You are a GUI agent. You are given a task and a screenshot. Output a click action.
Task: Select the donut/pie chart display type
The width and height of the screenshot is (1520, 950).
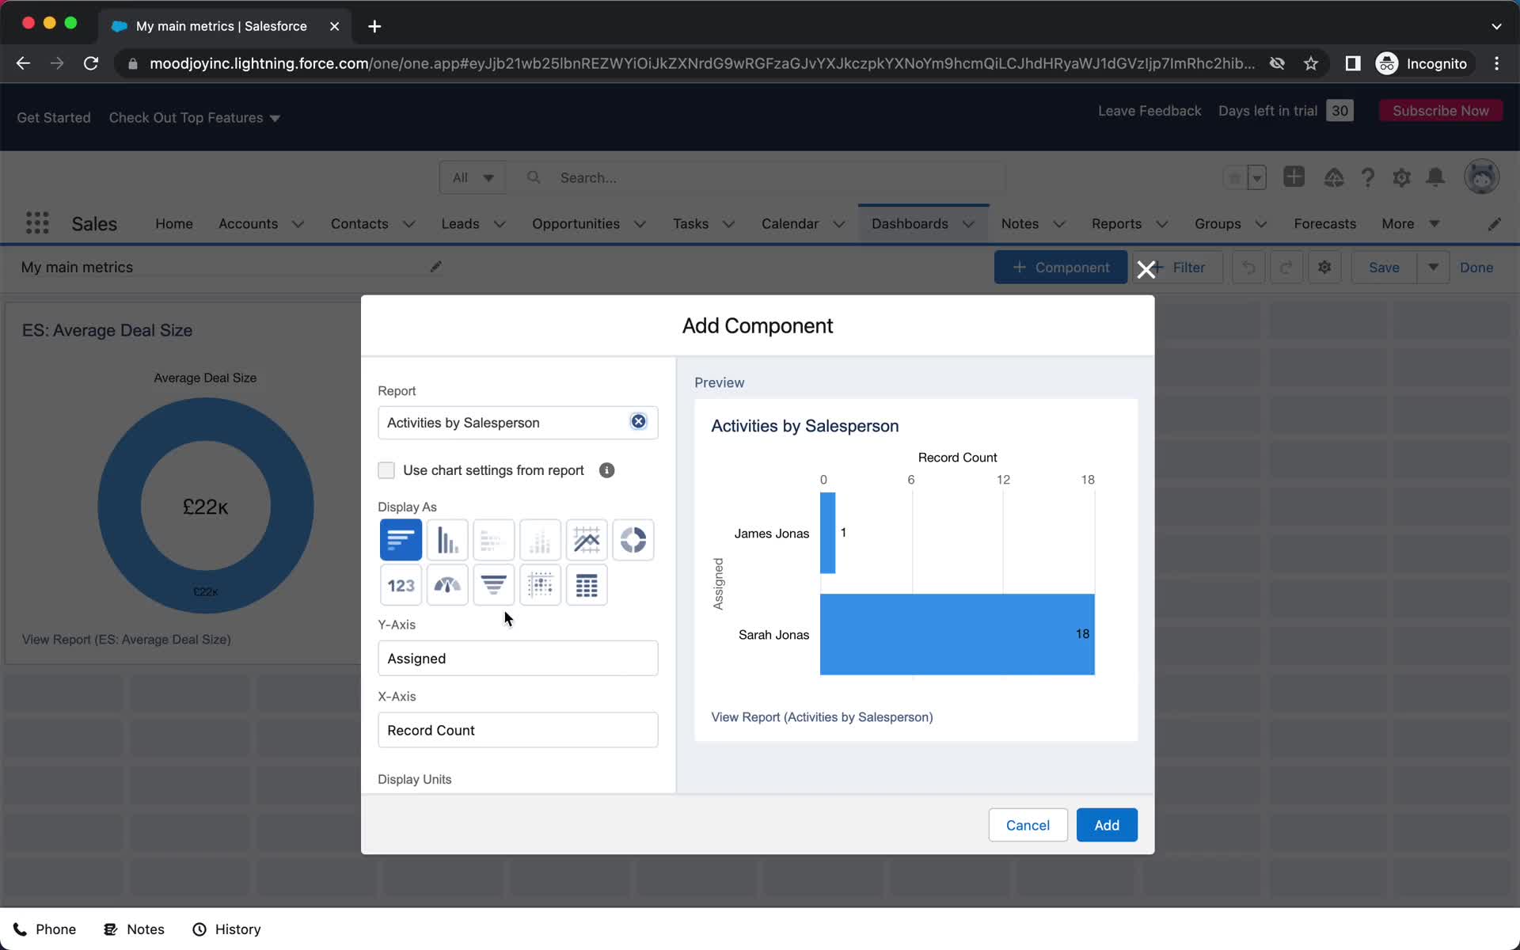click(x=633, y=540)
